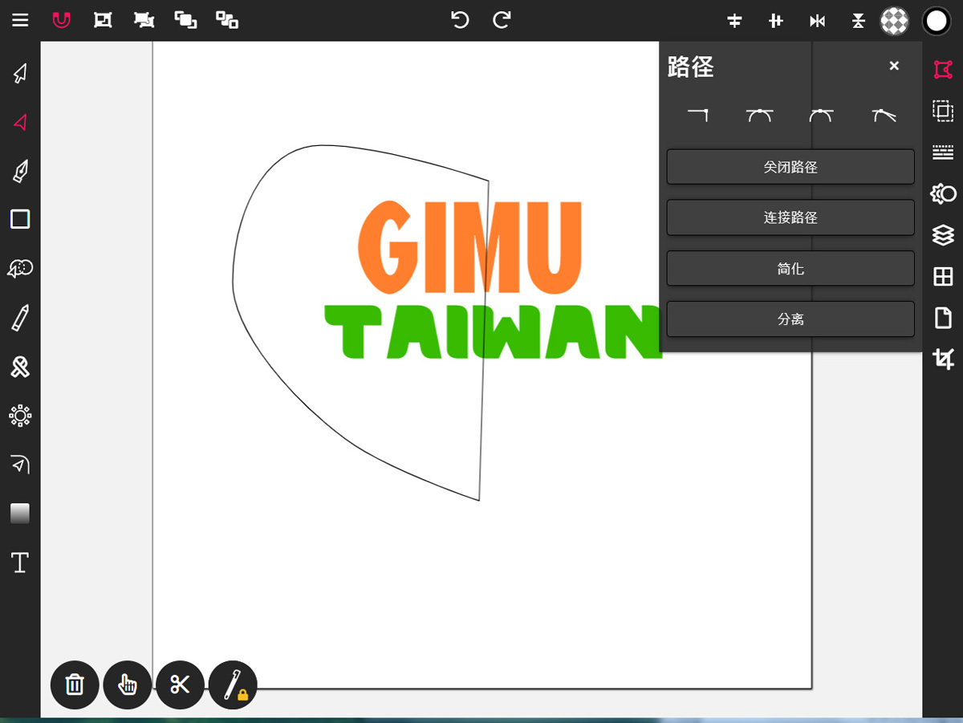Open the document page panel
Image resolution: width=963 pixels, height=723 pixels.
click(943, 318)
